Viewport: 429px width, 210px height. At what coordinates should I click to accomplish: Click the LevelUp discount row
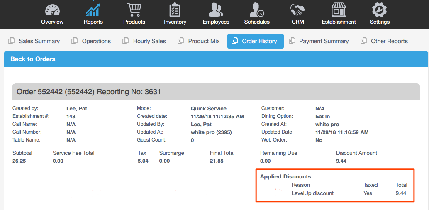point(312,193)
